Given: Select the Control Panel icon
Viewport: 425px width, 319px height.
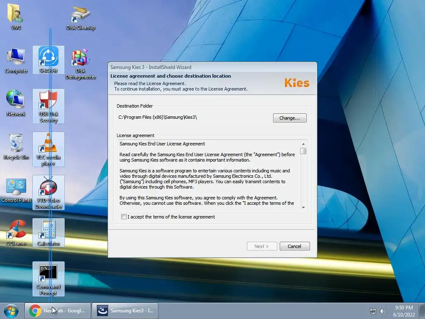Looking at the screenshot, I should coord(16,190).
